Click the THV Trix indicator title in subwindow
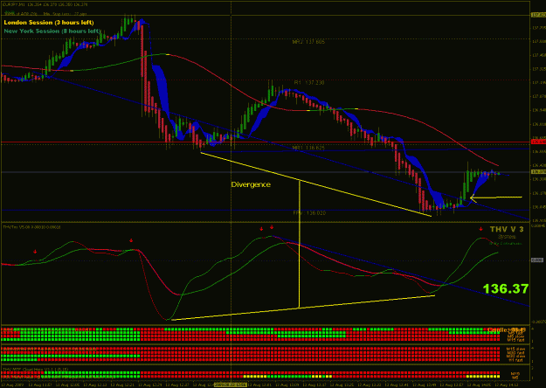Viewport: 546px width, 388px height. pyautogui.click(x=31, y=227)
